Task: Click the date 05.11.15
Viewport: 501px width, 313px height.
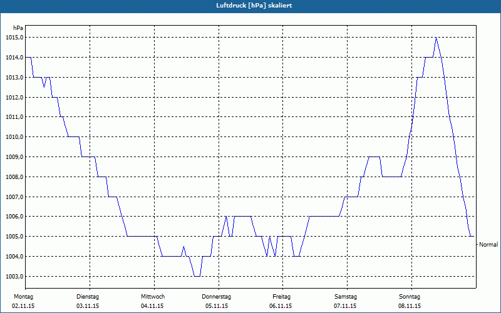Action: tap(217, 306)
